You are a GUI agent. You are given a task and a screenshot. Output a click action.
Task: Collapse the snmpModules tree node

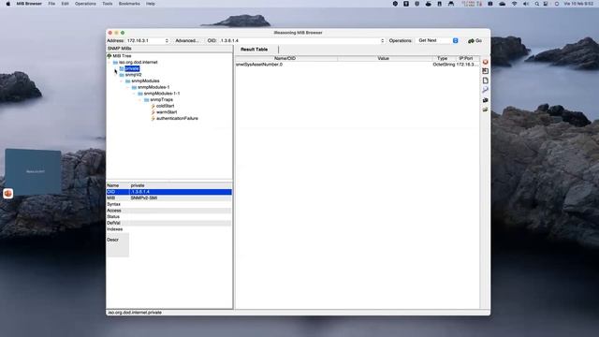pos(122,81)
